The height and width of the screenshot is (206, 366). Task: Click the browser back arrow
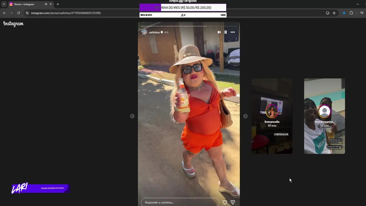tap(4, 13)
